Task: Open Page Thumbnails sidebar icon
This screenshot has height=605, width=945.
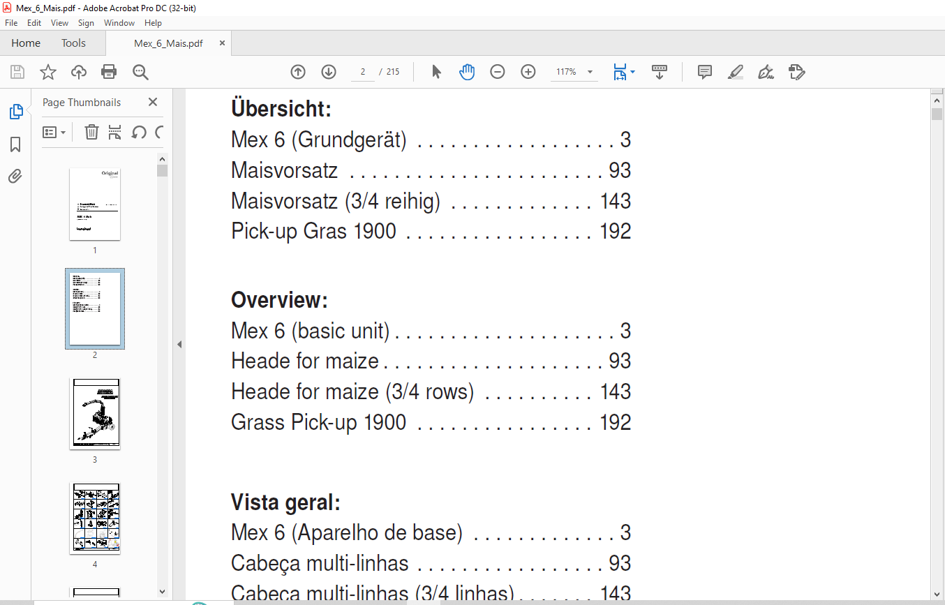Action: tap(15, 112)
